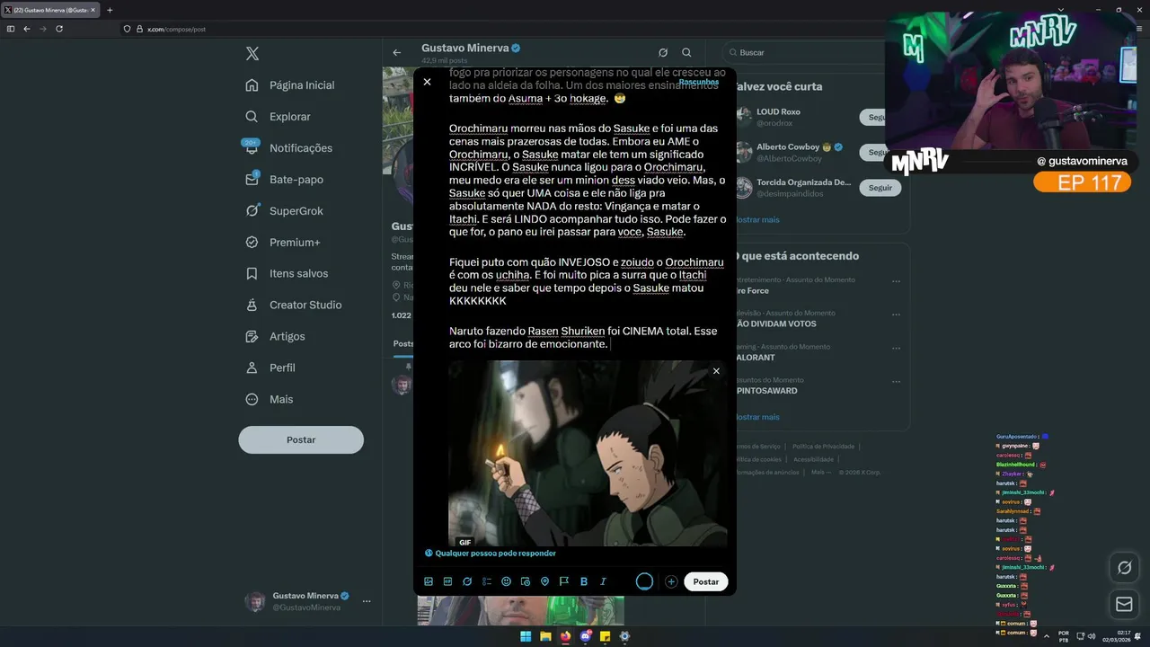1150x647 pixels.
Task: Schedule the post
Action: (526, 581)
